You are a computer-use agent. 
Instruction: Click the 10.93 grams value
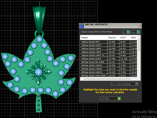click(x=112, y=66)
